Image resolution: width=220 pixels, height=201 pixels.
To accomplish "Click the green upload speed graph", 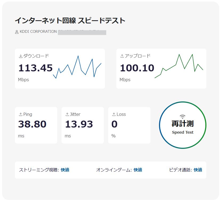I will click(x=179, y=66).
